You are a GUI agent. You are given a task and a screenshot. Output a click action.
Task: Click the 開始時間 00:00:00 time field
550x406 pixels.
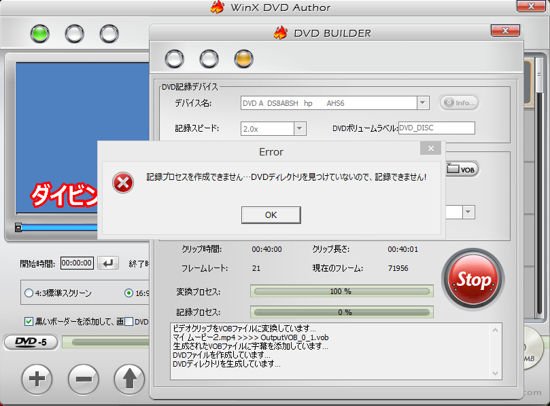77,263
